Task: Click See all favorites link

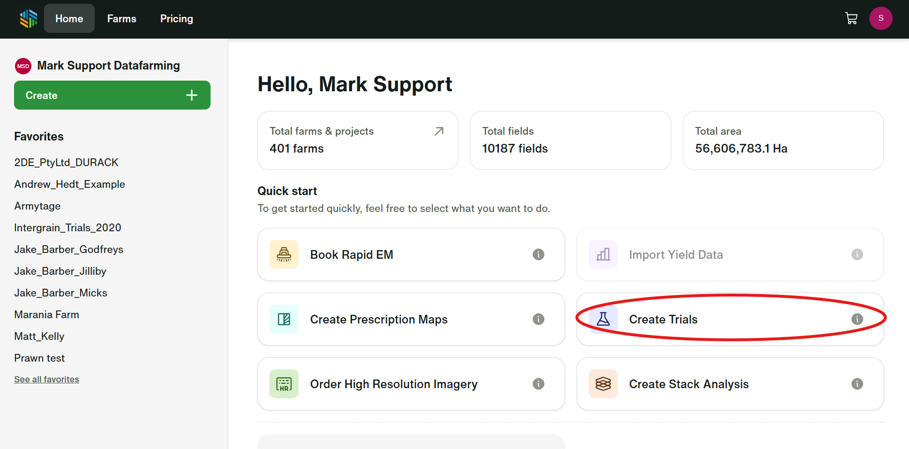Action: [x=46, y=379]
